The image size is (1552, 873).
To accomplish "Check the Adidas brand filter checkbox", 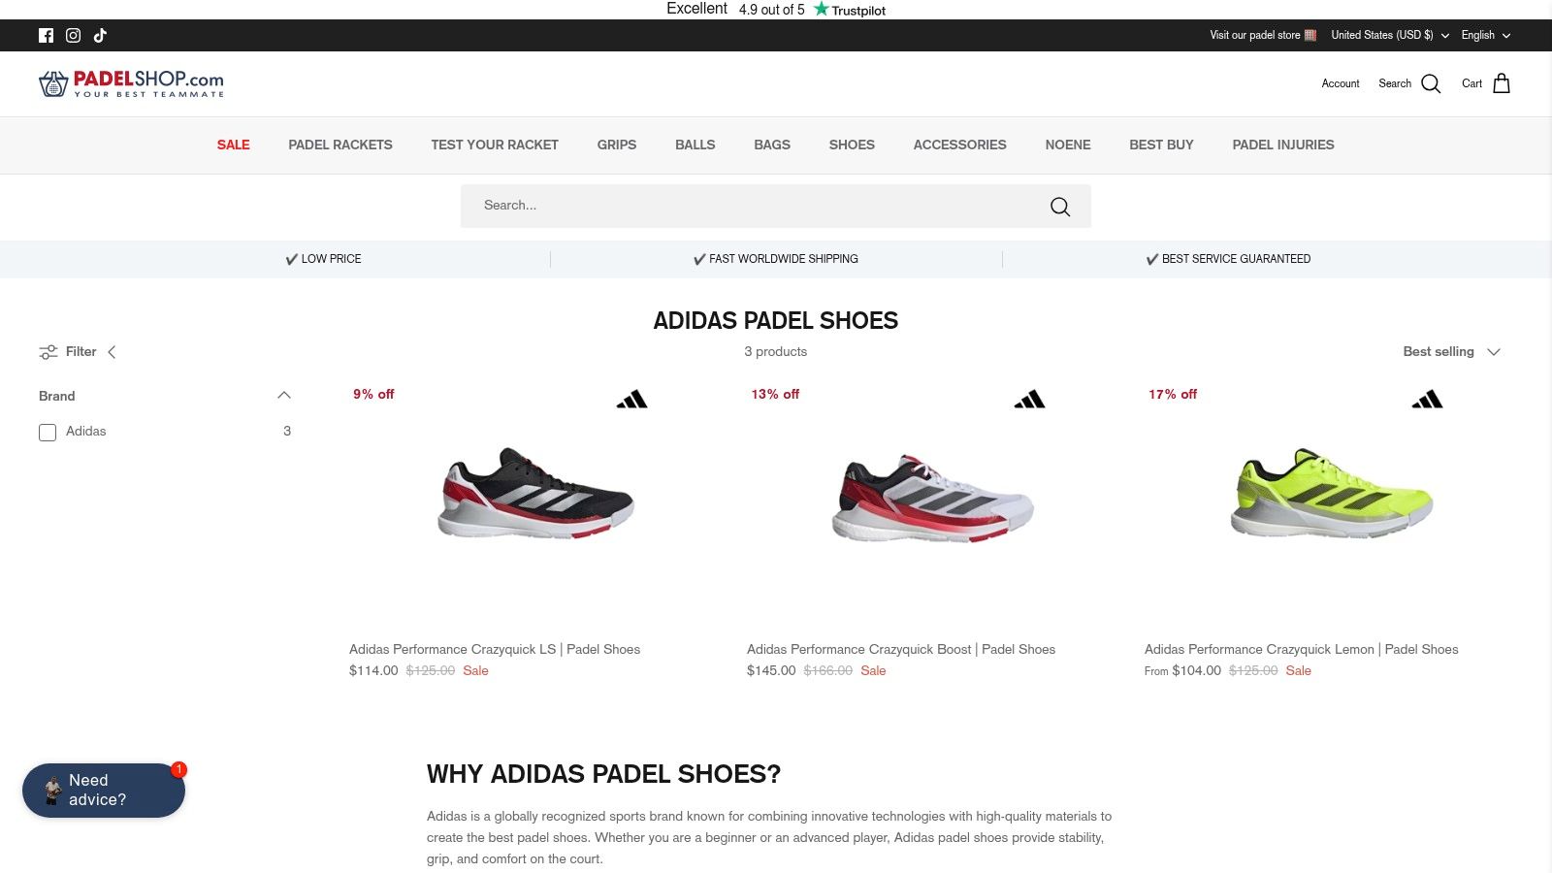I will point(48,433).
